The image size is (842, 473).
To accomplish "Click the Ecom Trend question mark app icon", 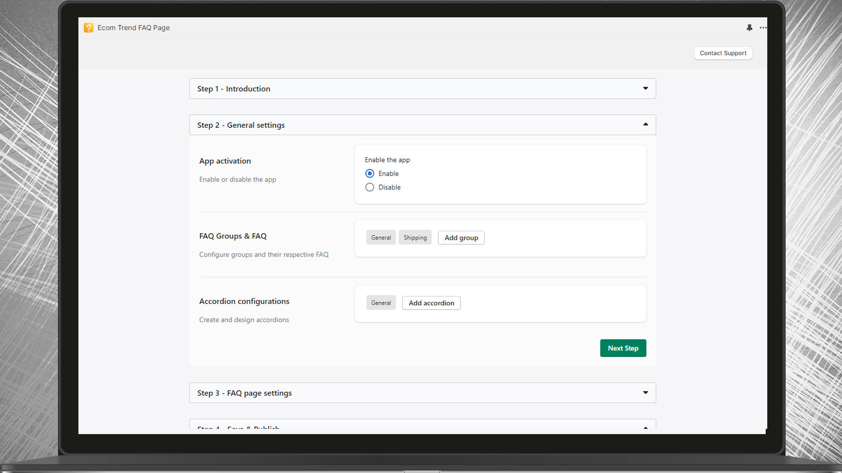I will (88, 28).
